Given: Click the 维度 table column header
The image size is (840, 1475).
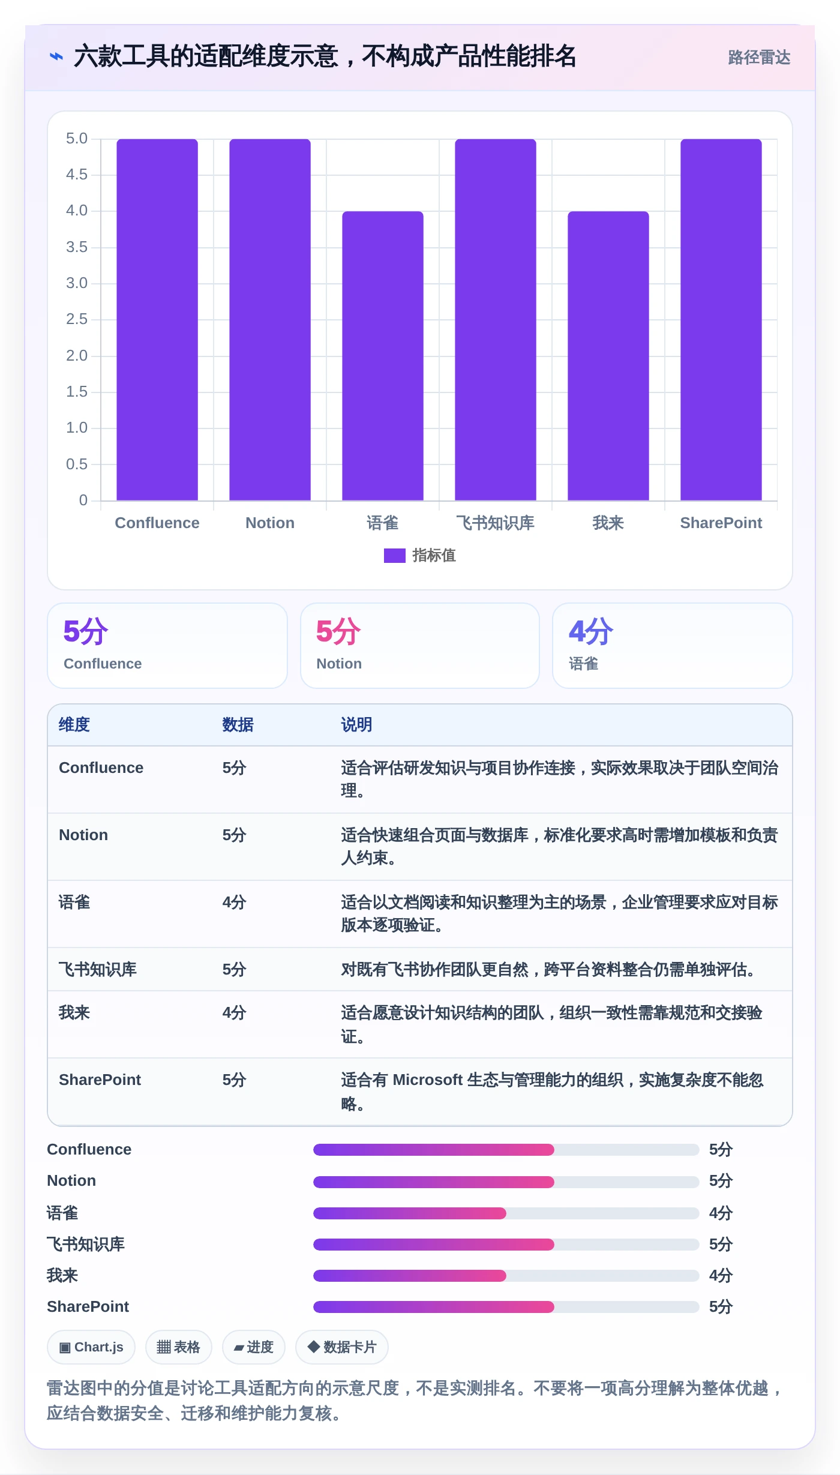Looking at the screenshot, I should (x=74, y=725).
